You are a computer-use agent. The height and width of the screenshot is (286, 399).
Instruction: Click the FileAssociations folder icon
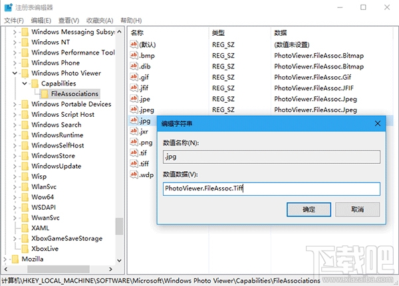pyautogui.click(x=45, y=94)
